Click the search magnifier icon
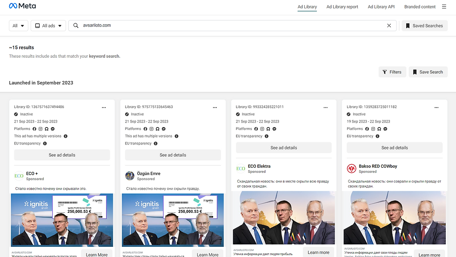Viewport: 456px width, 257px height. [75, 26]
